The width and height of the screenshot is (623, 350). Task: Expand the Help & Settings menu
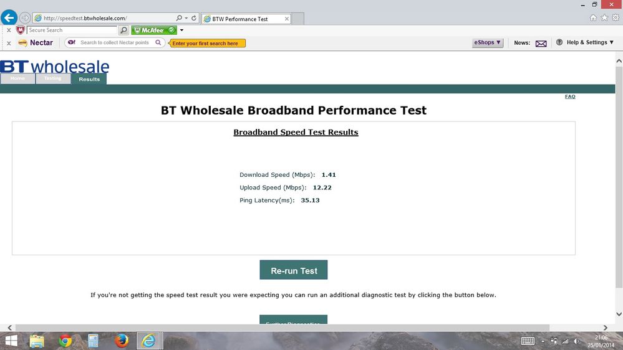pyautogui.click(x=590, y=42)
